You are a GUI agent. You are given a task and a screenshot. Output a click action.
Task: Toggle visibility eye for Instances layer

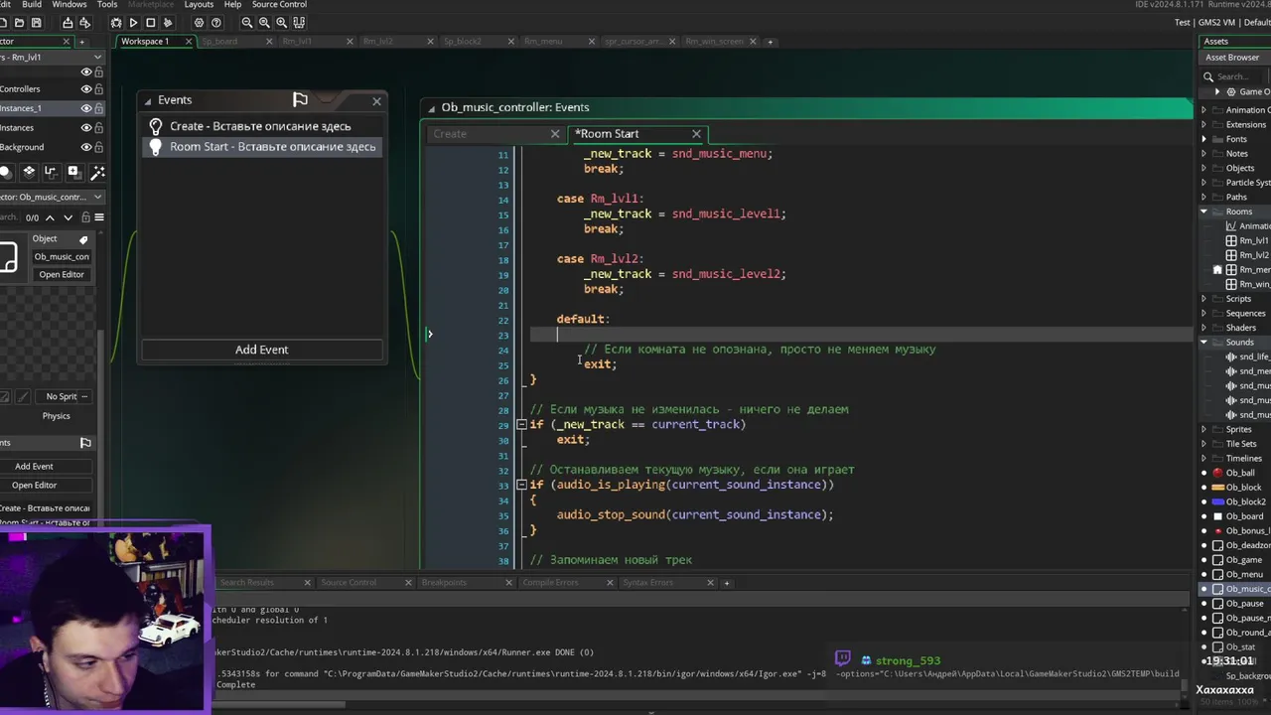[86, 127]
